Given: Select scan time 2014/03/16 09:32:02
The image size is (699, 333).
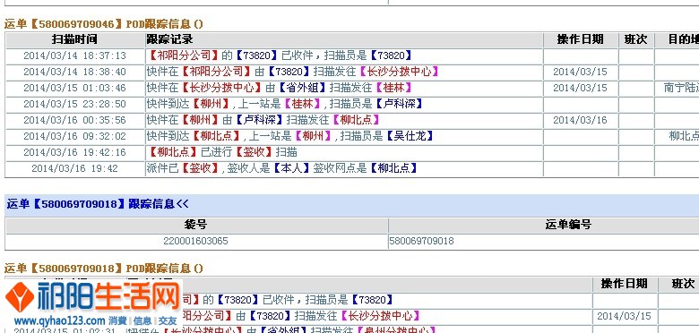Looking at the screenshot, I should tap(75, 136).
